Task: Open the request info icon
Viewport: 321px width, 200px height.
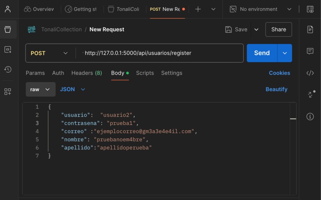Action: click(310, 117)
